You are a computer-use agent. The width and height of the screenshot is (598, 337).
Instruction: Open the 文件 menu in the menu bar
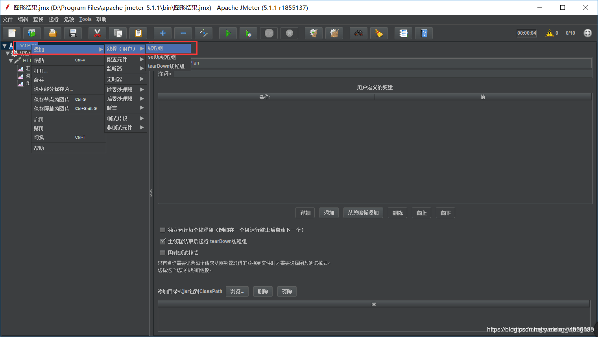7,19
